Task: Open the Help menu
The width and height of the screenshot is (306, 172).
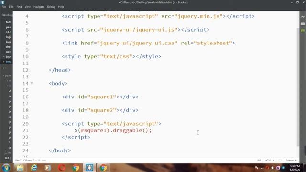Action: click(61, 7)
